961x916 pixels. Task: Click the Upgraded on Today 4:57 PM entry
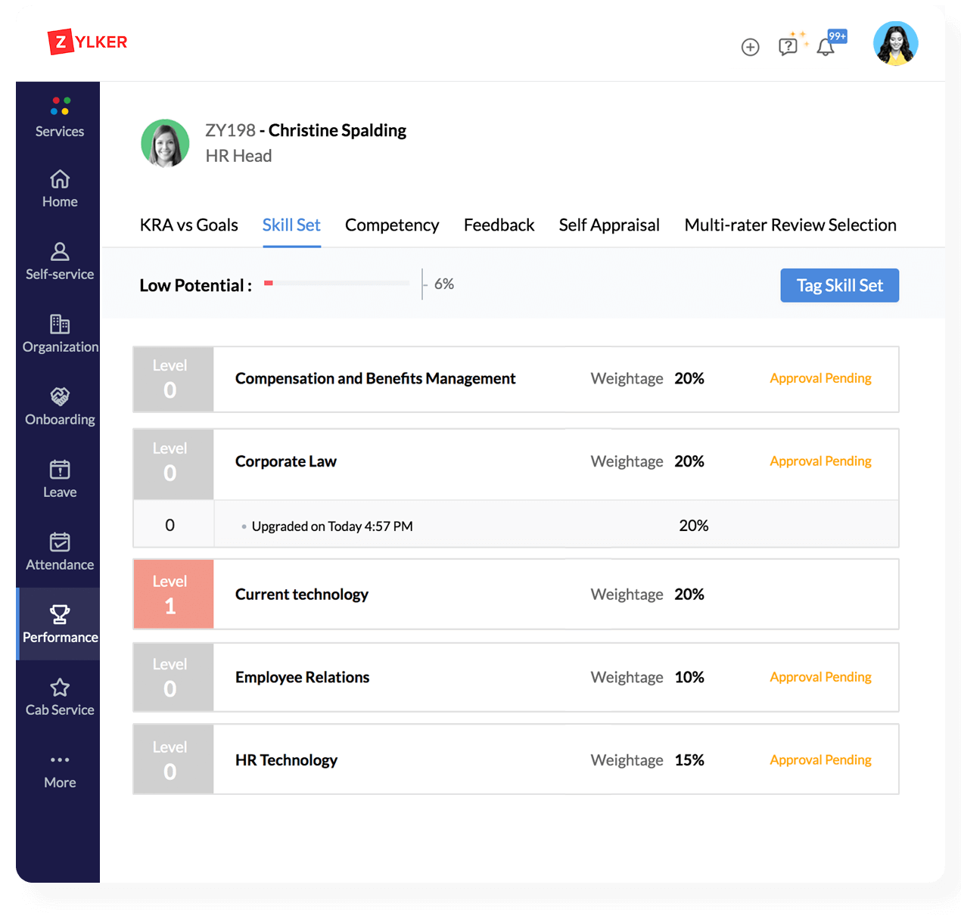point(332,526)
